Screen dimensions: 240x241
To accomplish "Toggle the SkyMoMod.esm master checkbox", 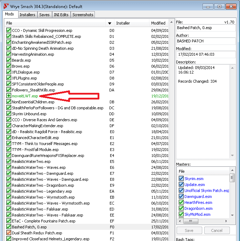I will 181,214.
